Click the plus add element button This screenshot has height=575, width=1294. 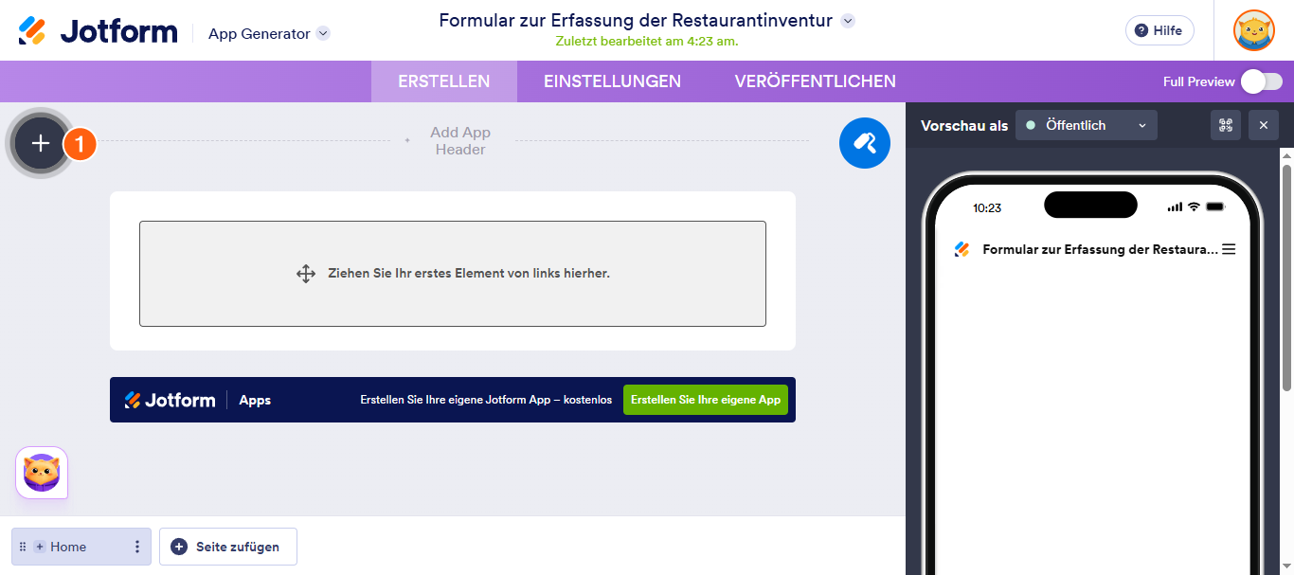(x=41, y=143)
